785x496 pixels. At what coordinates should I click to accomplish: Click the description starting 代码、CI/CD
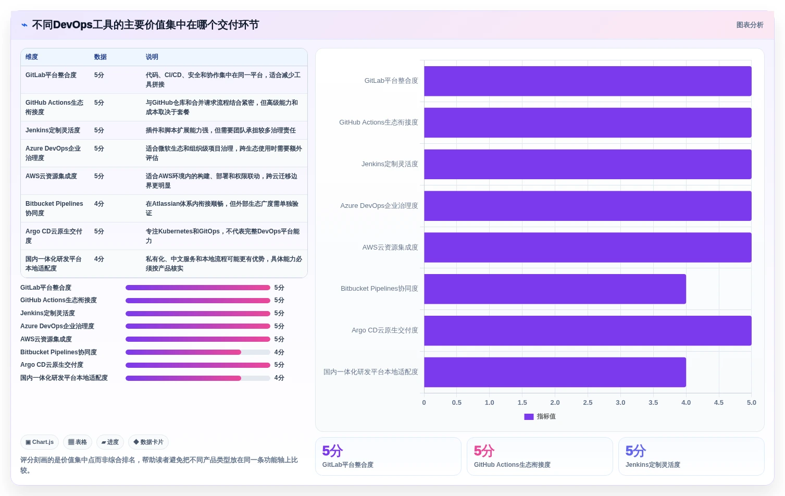(223, 80)
